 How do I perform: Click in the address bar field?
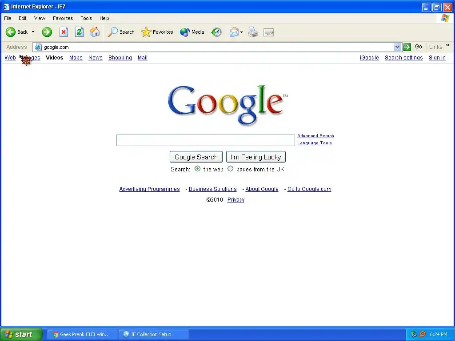coord(218,47)
